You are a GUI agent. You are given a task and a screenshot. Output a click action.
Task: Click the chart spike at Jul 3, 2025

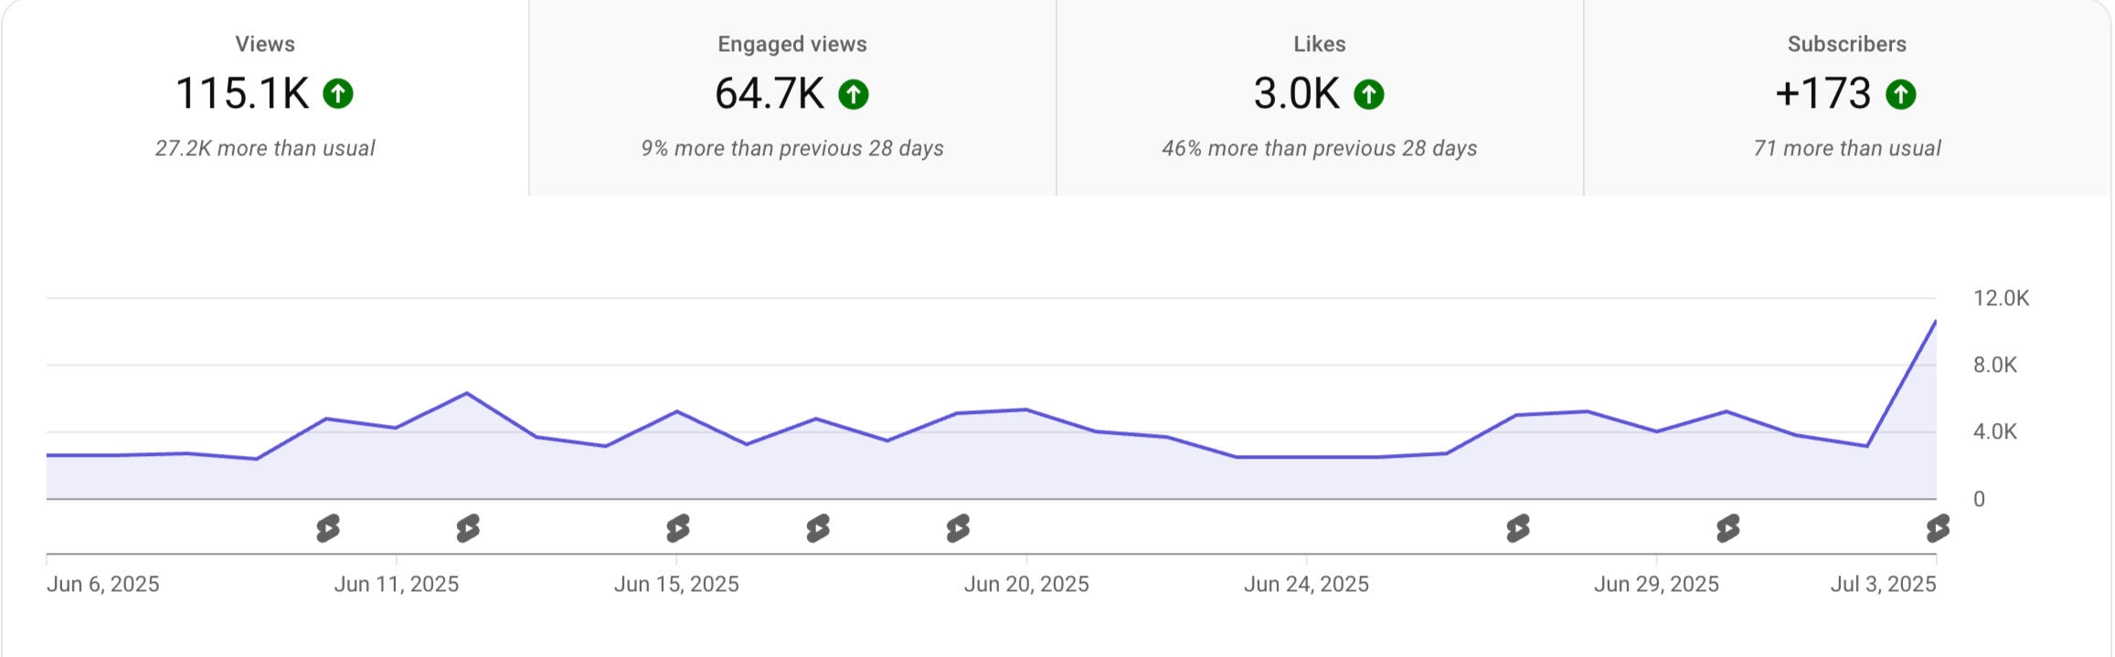tap(1935, 322)
